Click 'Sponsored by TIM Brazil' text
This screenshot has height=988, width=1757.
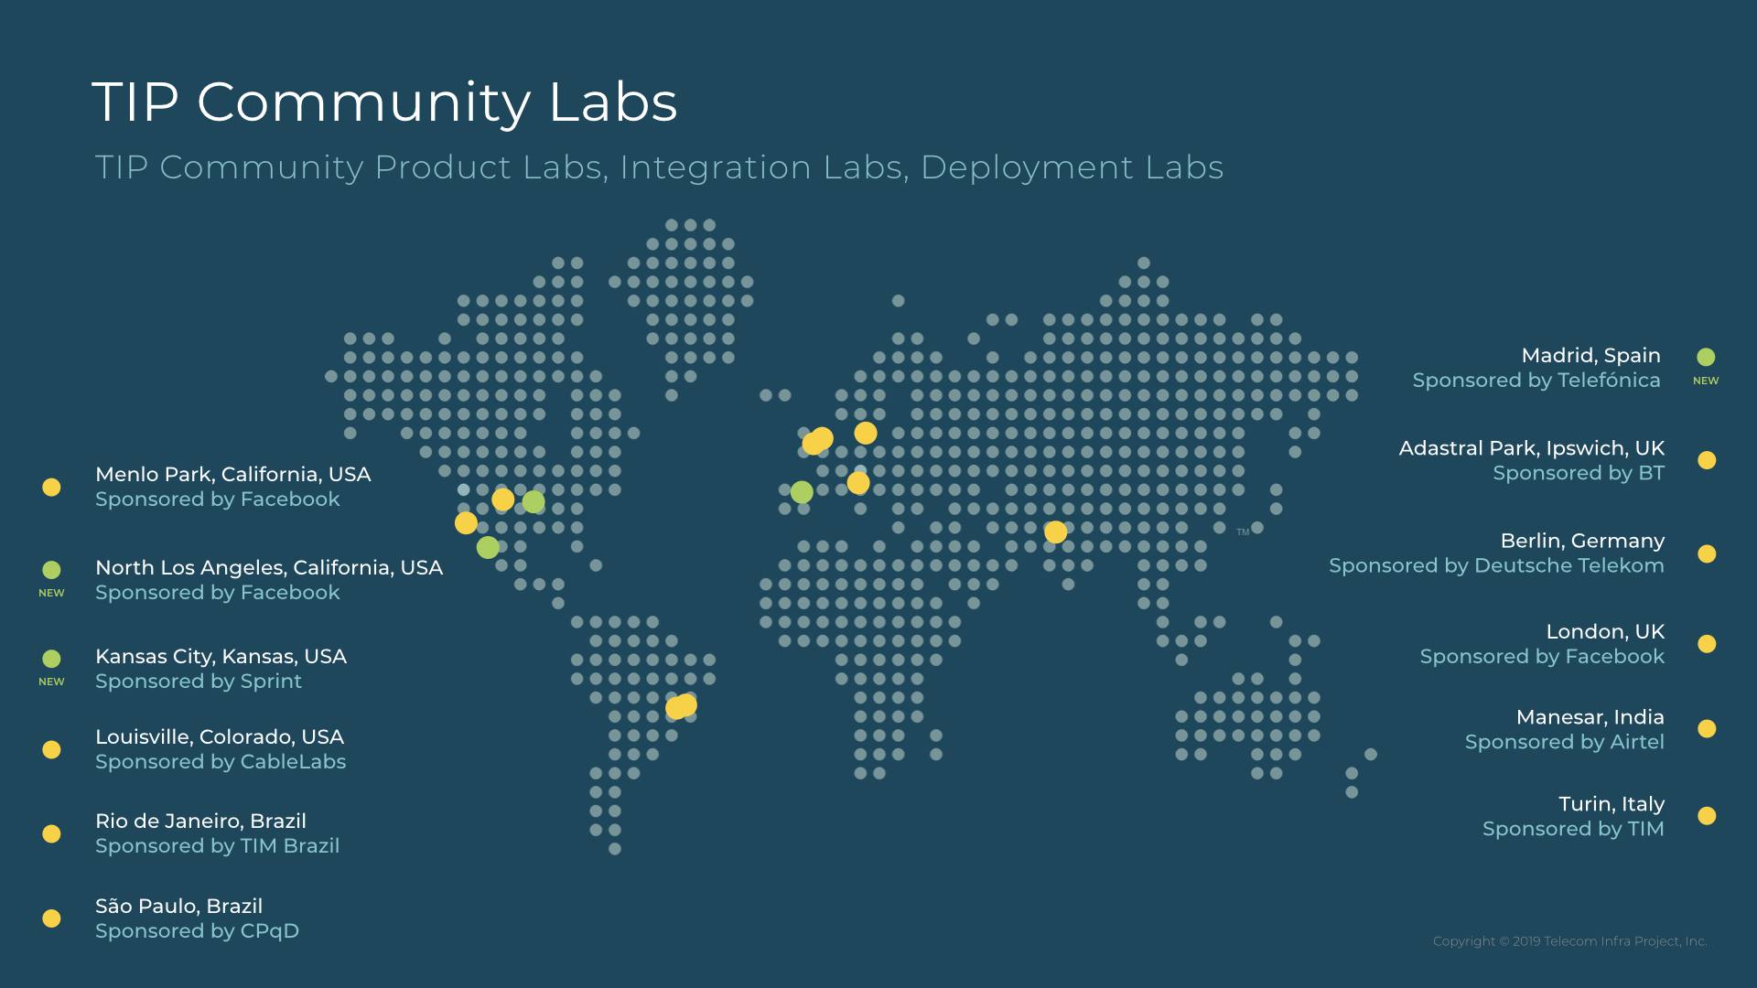click(x=218, y=846)
